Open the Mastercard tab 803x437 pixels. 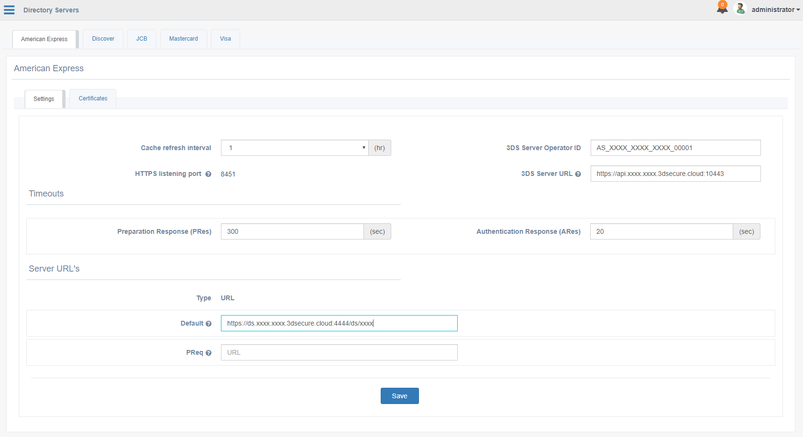(x=183, y=39)
